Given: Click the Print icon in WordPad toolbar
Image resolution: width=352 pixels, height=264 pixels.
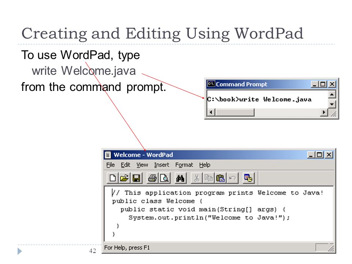Looking at the screenshot, I should [x=153, y=178].
